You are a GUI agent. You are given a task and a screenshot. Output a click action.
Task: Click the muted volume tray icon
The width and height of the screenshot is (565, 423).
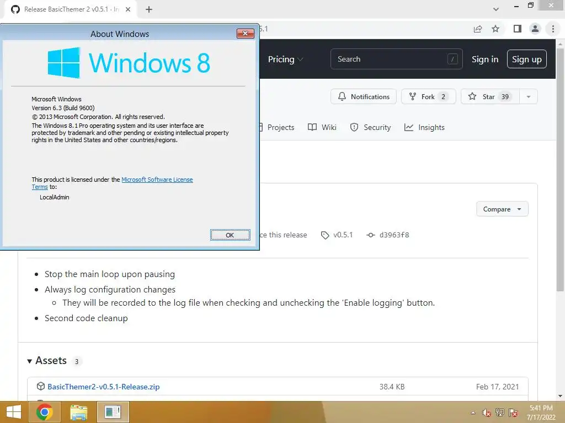point(486,413)
